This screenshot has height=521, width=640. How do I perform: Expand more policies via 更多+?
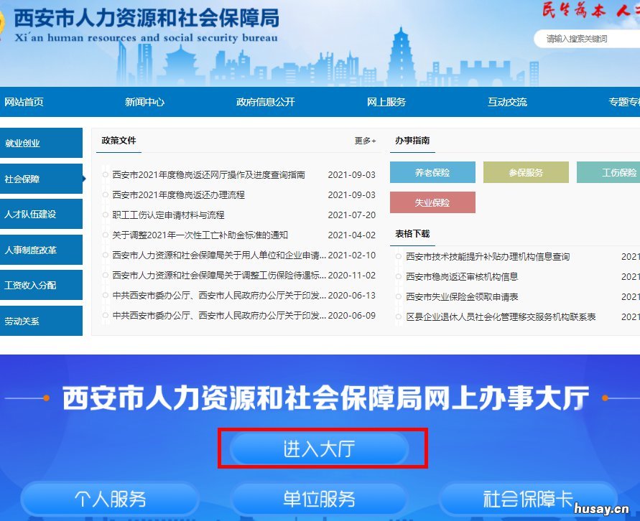365,141
